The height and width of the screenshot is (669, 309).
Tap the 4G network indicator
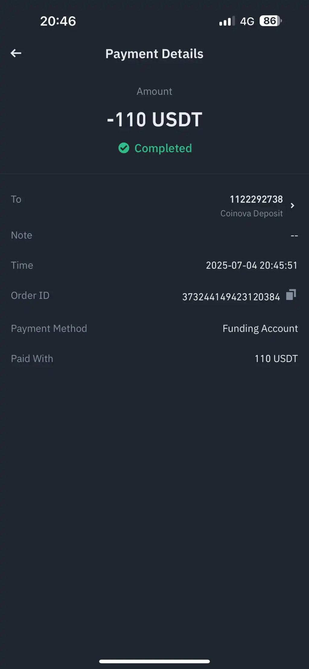tap(247, 21)
